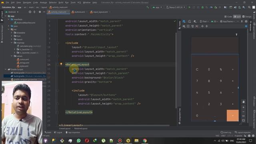Click the Zoom to Fit icon in preview
Image resolution: width=256 pixels, height=144 pixels.
pos(244,120)
